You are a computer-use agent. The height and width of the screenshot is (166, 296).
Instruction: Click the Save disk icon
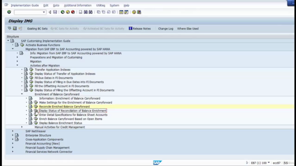click(x=55, y=12)
